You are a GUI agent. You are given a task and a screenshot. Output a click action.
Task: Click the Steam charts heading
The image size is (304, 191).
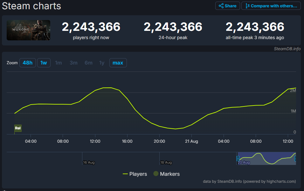31,6
